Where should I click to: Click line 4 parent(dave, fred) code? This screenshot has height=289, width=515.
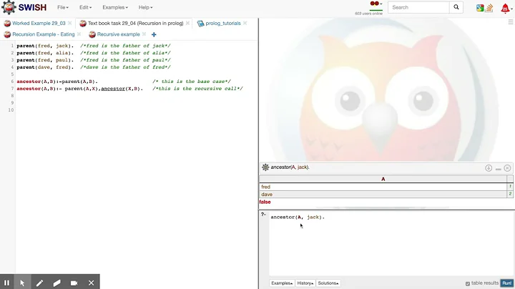45,67
